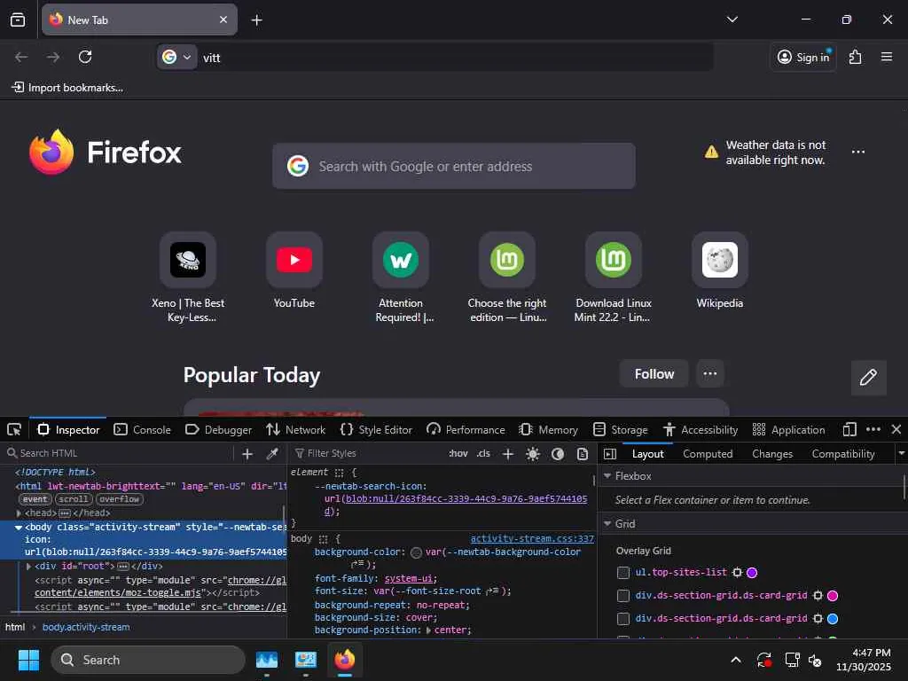Switch to the Debugger tab
Viewport: 908px width, 681px height.
[x=219, y=430]
